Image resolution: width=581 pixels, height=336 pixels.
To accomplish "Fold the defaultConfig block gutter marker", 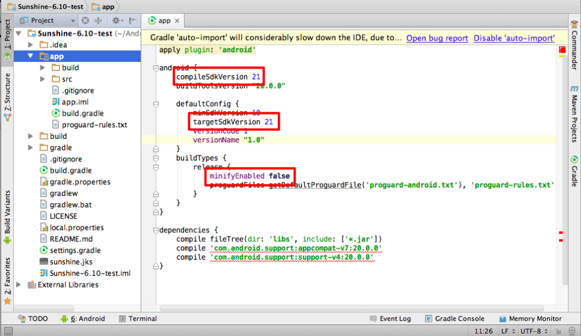I will (x=155, y=104).
